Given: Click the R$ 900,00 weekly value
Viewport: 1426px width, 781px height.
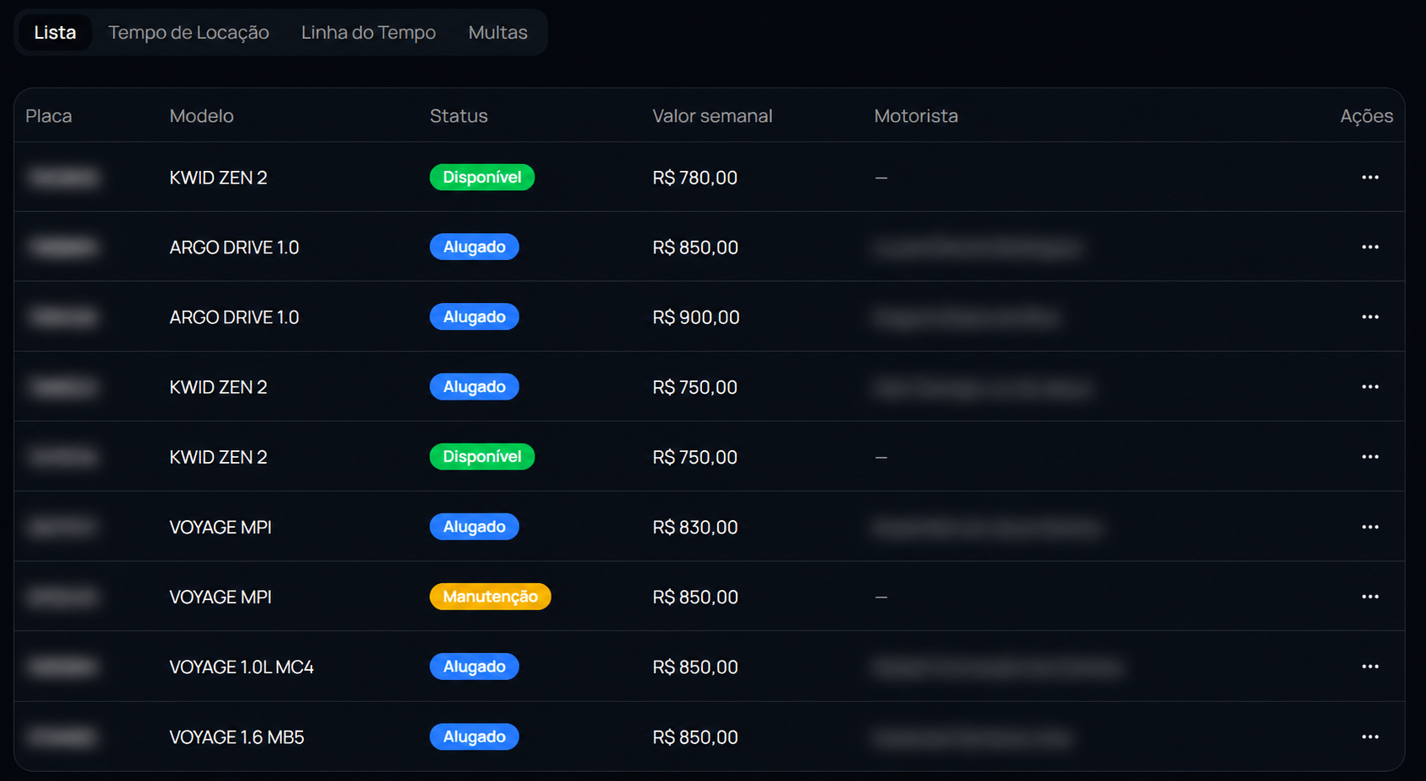Looking at the screenshot, I should pos(696,317).
